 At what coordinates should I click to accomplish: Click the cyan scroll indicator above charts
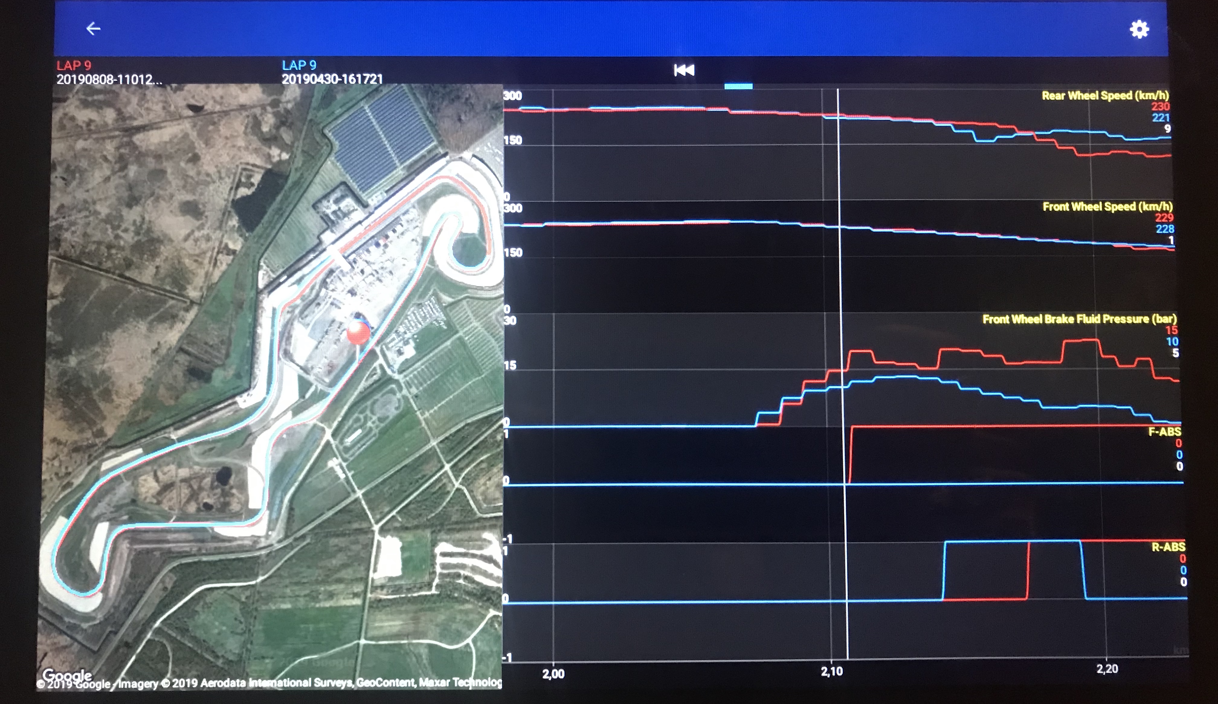[738, 86]
